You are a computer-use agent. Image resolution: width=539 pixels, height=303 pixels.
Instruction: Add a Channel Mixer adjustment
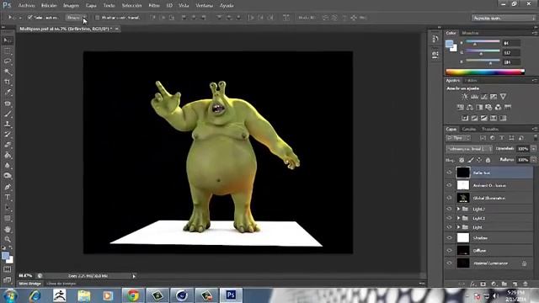tap(498, 107)
